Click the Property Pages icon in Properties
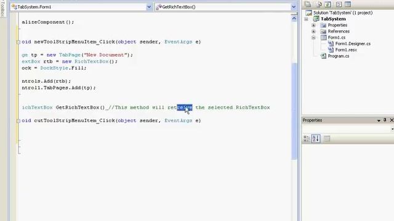 pyautogui.click(x=327, y=139)
